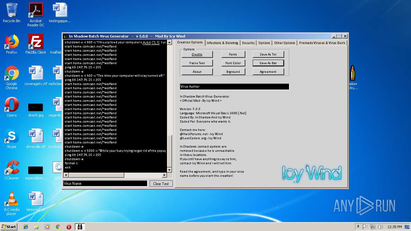Open the Recycle Bin desktop icon

(x=12, y=13)
